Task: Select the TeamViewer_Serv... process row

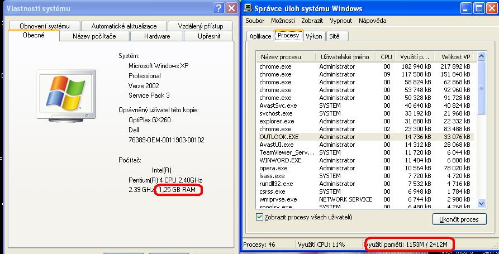Action: click(x=365, y=152)
